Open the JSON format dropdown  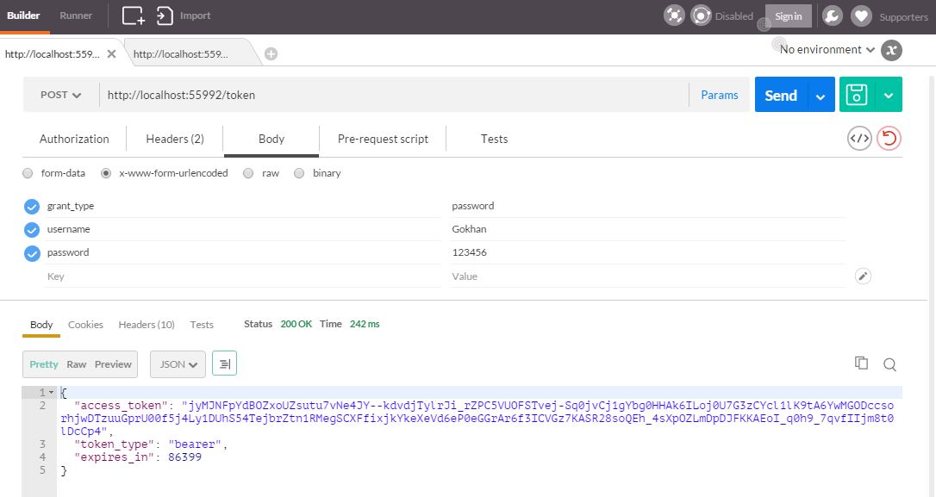coord(178,364)
